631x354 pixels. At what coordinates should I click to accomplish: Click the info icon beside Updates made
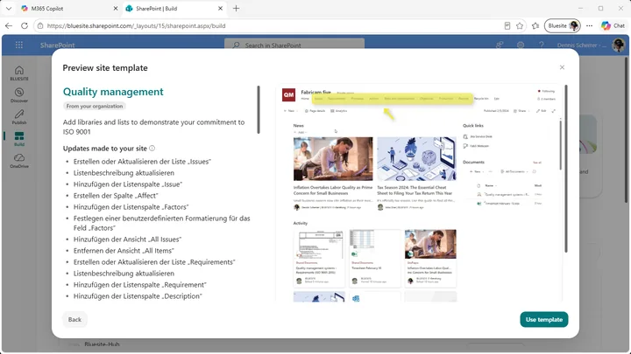point(152,148)
